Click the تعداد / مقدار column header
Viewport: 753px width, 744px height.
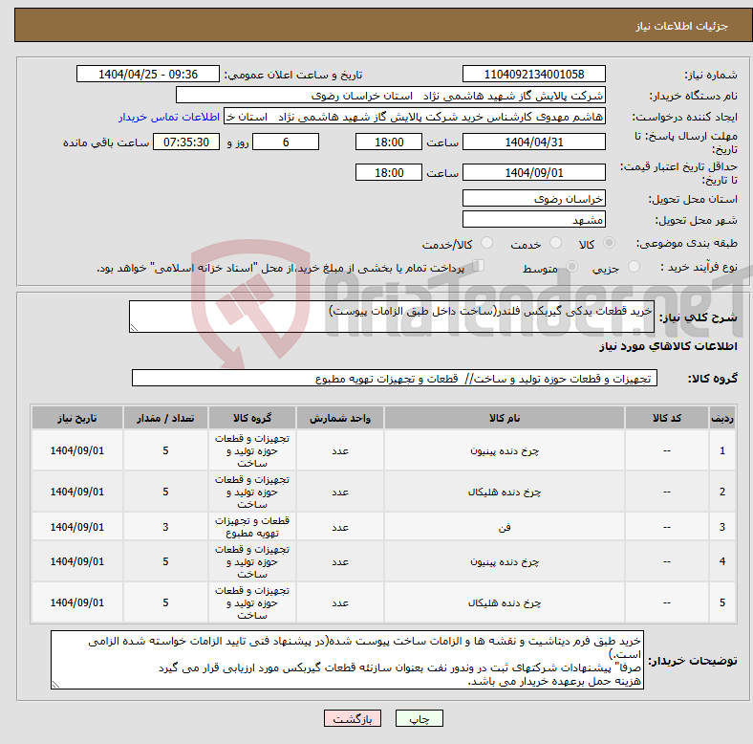(165, 418)
